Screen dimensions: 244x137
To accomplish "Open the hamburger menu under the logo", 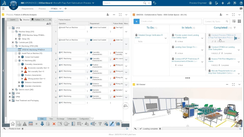I will pyautogui.click(x=3, y=9).
